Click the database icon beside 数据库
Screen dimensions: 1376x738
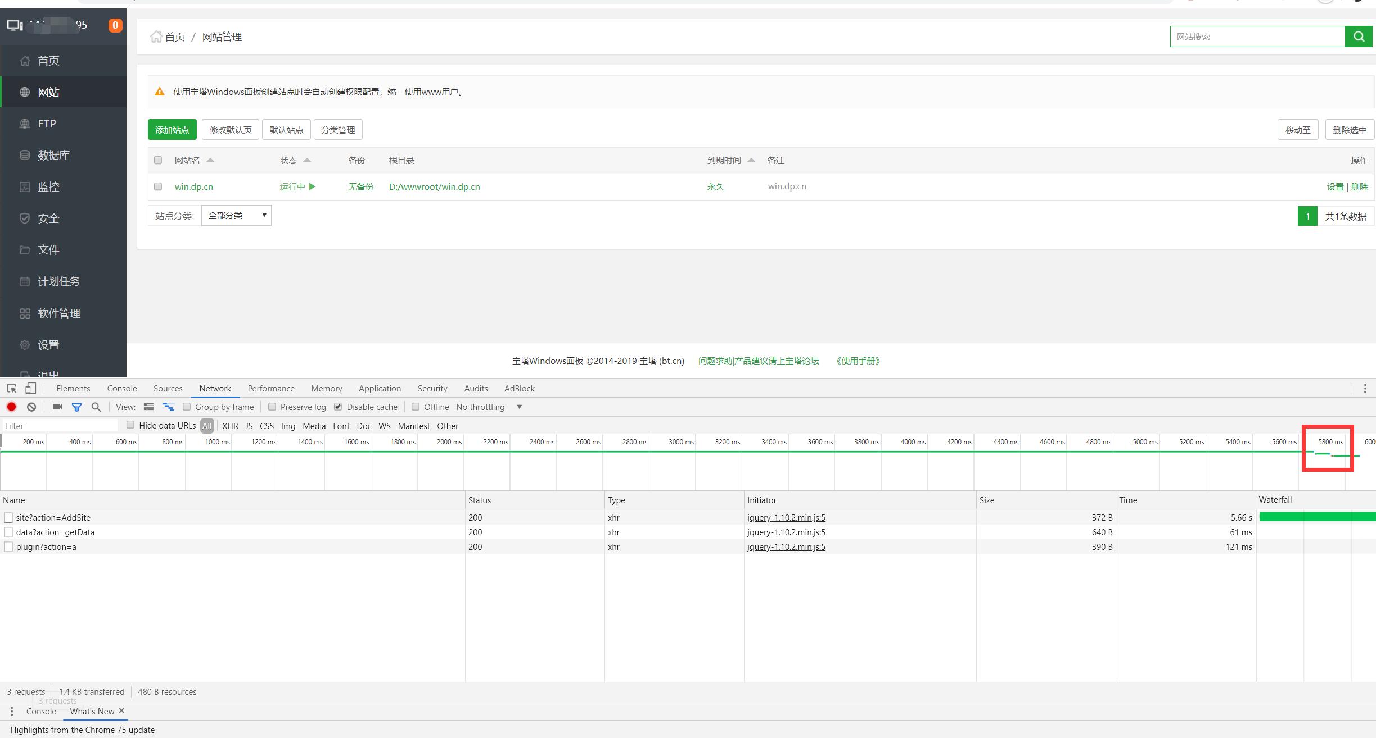25,155
